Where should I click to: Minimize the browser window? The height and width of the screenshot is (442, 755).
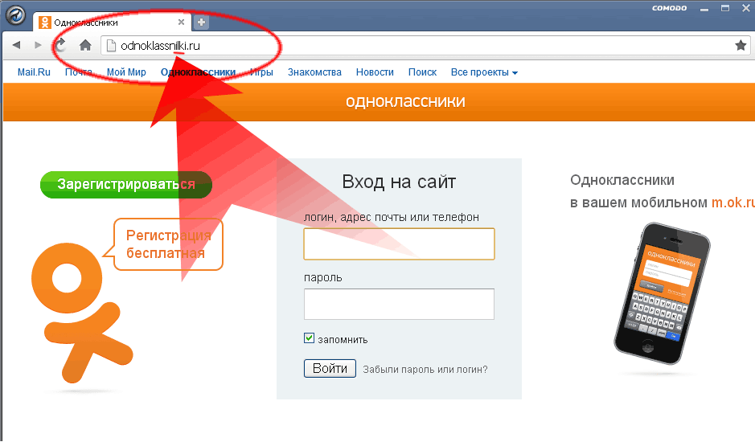pos(704,9)
